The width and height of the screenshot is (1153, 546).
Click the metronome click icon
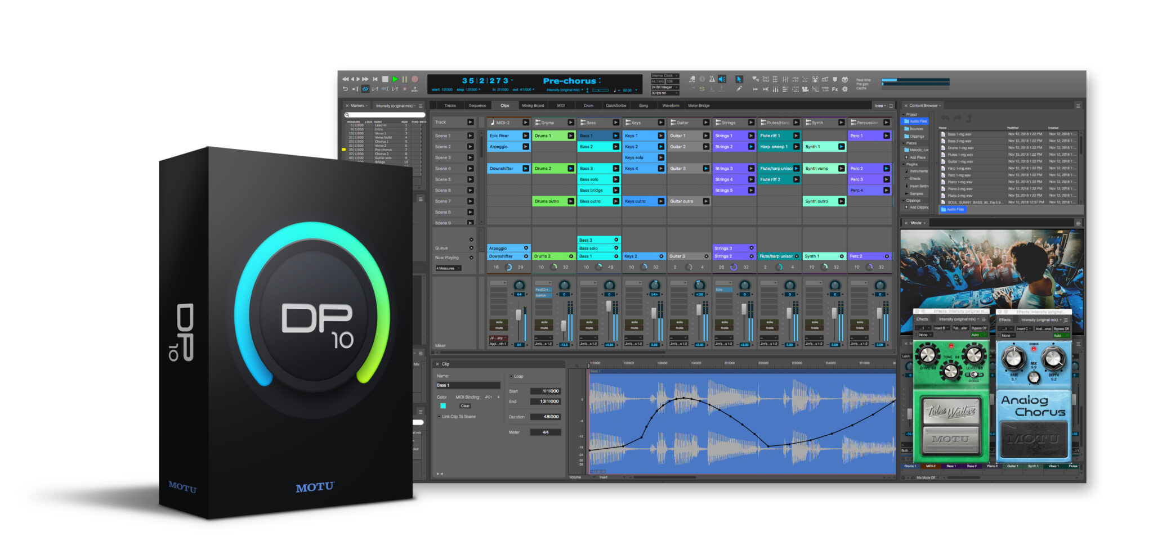click(712, 79)
